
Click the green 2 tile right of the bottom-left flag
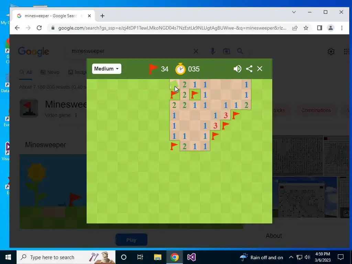pos(185,146)
